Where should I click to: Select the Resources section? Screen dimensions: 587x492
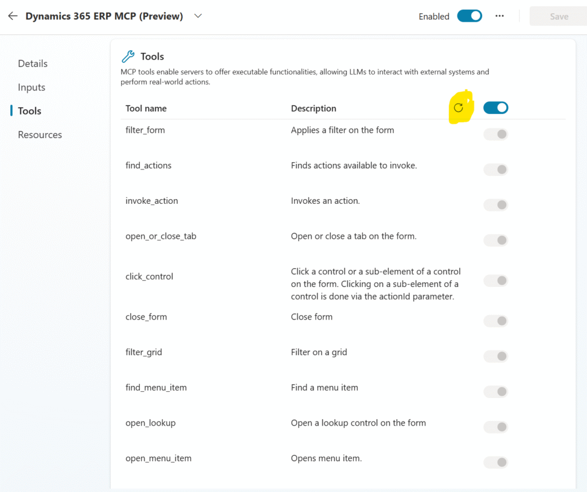(40, 135)
